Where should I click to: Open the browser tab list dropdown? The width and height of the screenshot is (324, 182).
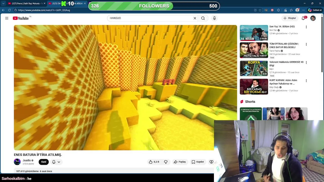click(3, 4)
